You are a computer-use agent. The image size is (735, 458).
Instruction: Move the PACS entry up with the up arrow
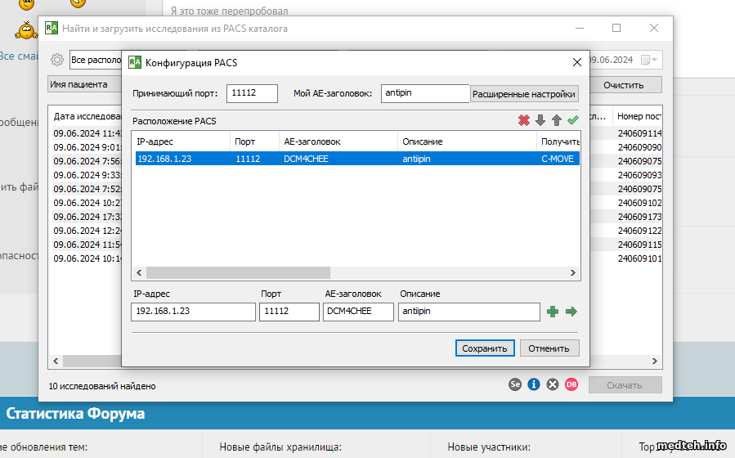pos(557,121)
